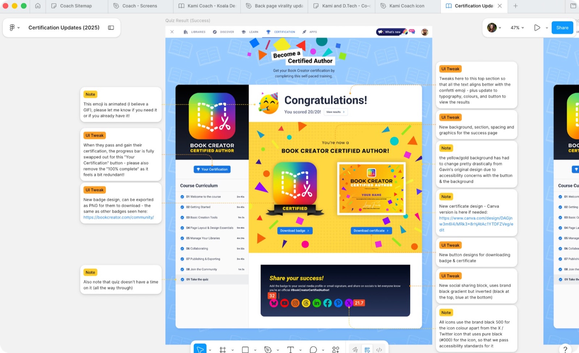Click the Facebook icon in share block
Viewport: 579px width, 353px height.
[327, 303]
